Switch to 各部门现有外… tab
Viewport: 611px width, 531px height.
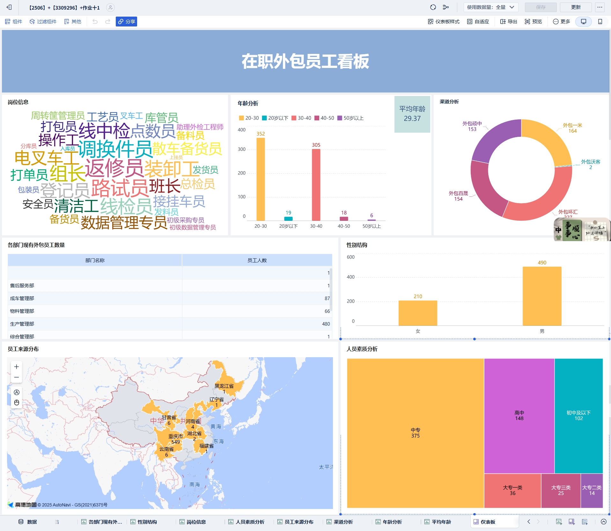[101, 522]
